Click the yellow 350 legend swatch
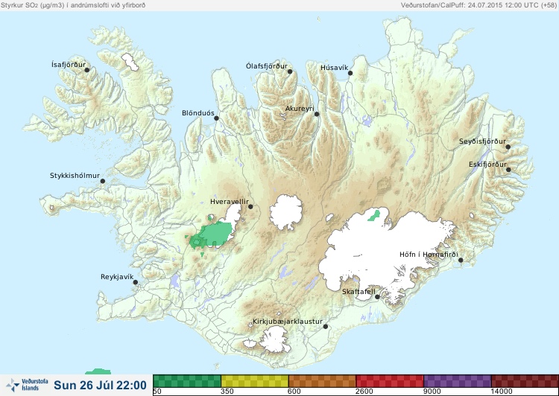This screenshot has width=559, height=396. pos(255,381)
